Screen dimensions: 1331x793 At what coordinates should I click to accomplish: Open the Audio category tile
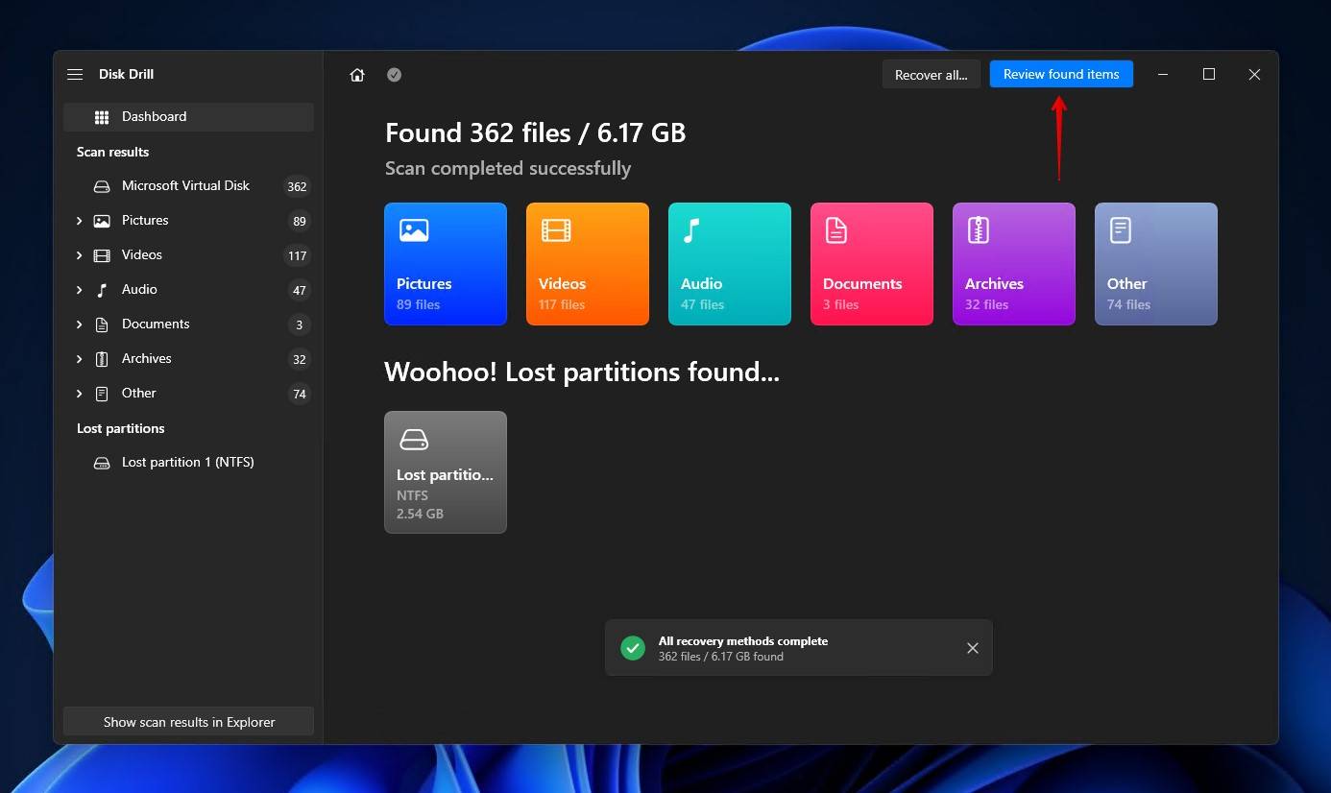[729, 264]
